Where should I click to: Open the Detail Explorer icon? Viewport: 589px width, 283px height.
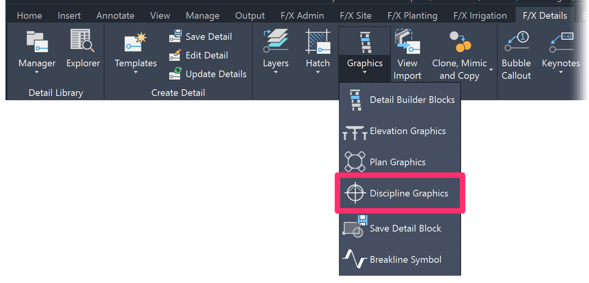[83, 41]
